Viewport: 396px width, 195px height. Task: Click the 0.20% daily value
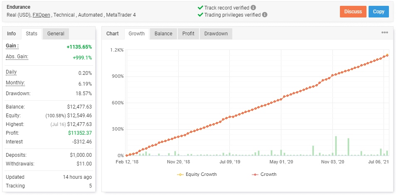[85, 73]
